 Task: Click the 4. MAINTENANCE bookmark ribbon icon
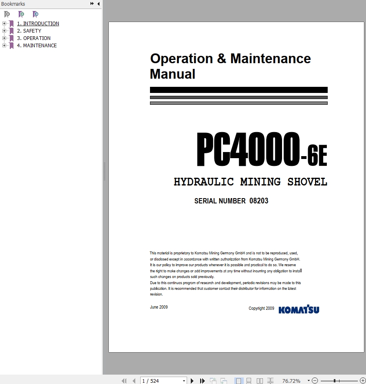pos(11,46)
